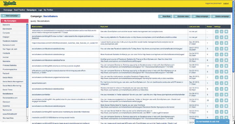Click the New Rule button
Image resolution: width=235 pixels, height=124 pixels.
pos(165,16)
